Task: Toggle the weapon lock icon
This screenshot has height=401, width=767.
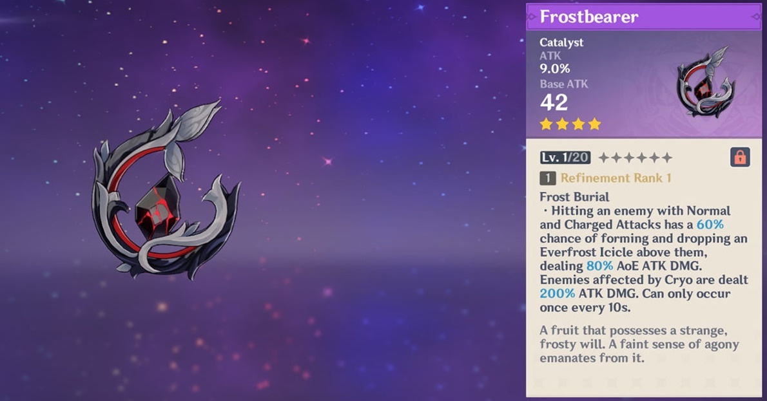Action: click(740, 157)
